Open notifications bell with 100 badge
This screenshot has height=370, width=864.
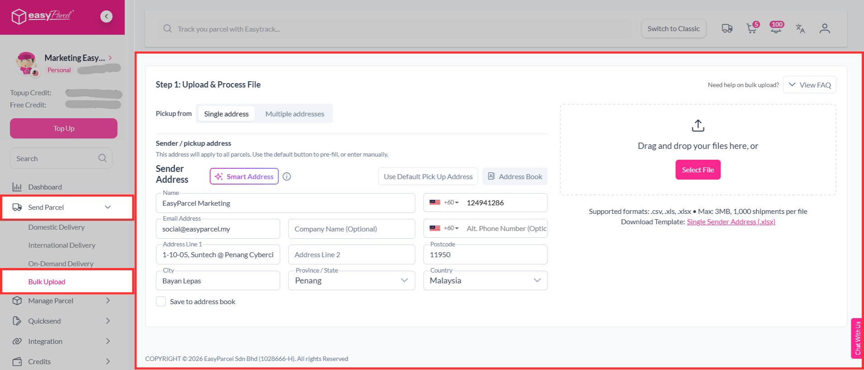(776, 29)
